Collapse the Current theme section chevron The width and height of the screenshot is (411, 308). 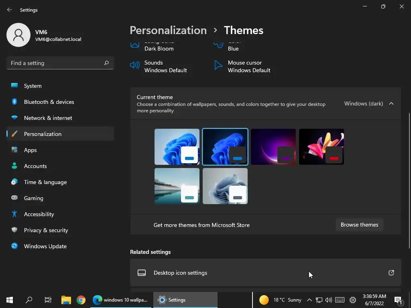391,103
